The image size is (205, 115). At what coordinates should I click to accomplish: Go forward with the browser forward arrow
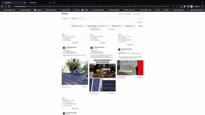click(6, 6)
